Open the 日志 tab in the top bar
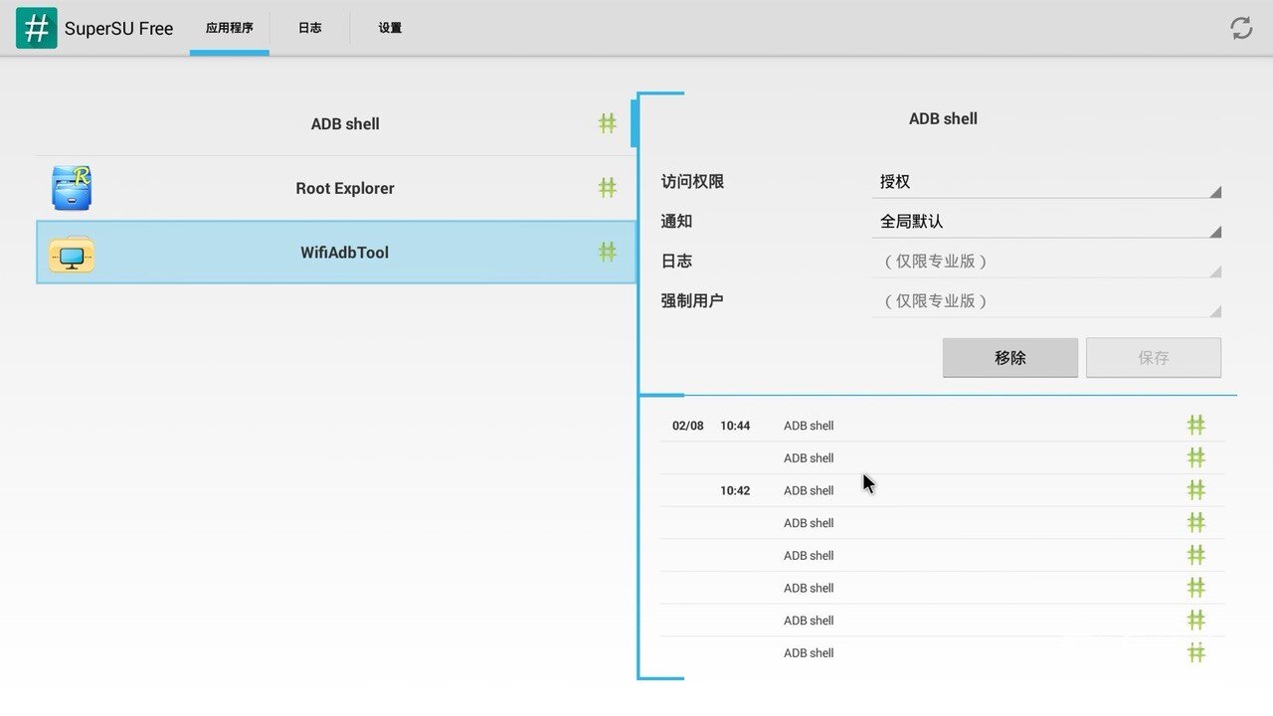 point(310,28)
